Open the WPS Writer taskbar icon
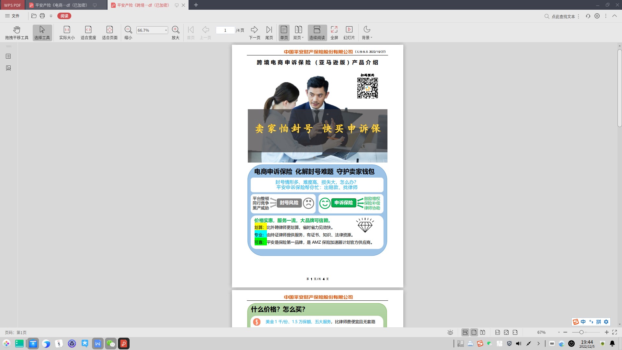The image size is (622, 350). 98,344
